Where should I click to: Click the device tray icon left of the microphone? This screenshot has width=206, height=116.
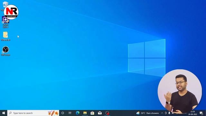(x=166, y=113)
